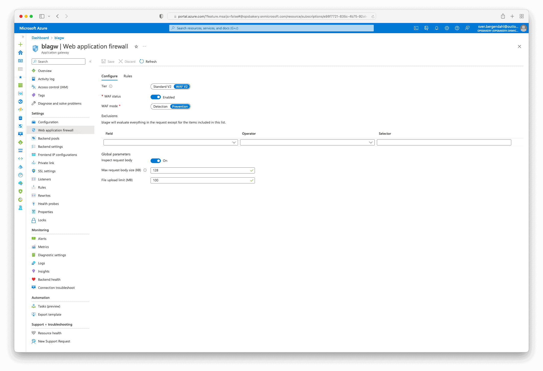Click the notifications bell icon
The image size is (543, 371).
(x=437, y=28)
